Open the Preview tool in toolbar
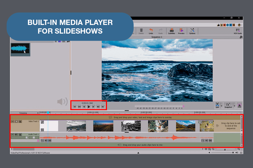The width and height of the screenshot is (253, 168). click(x=181, y=31)
